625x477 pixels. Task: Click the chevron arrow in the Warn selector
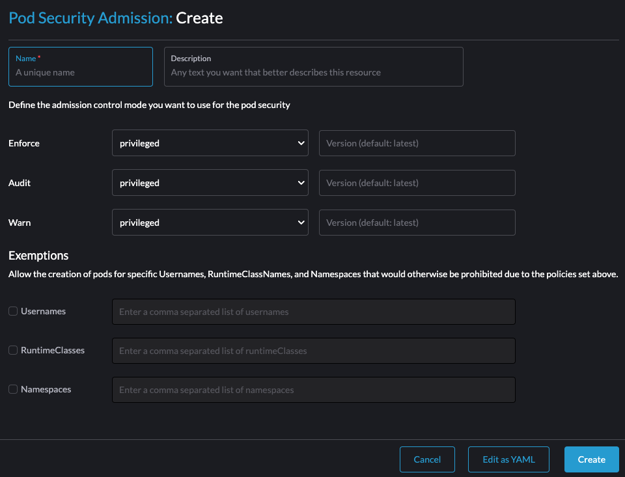[x=301, y=223]
